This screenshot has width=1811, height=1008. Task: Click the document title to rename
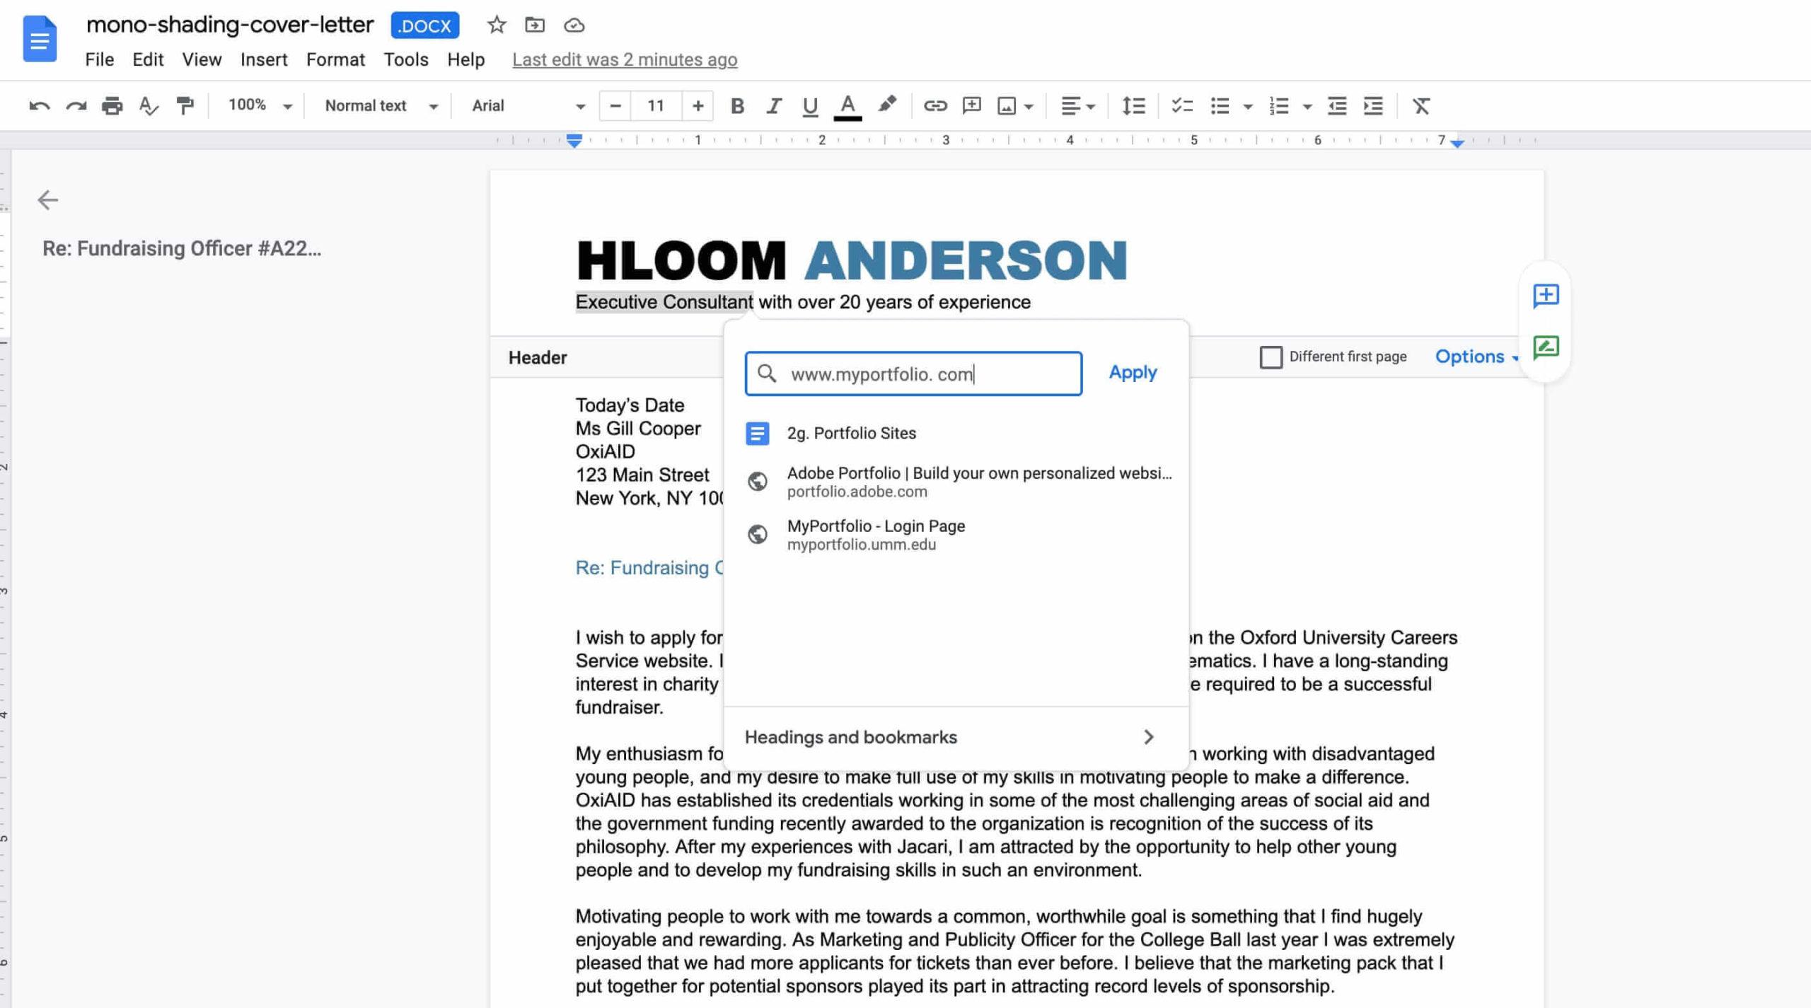230,25
